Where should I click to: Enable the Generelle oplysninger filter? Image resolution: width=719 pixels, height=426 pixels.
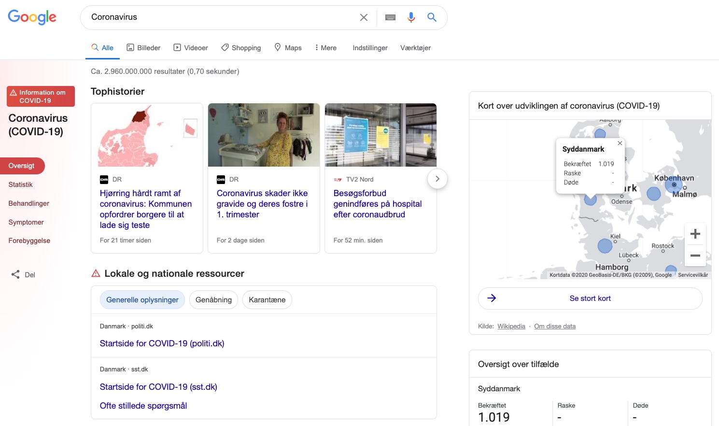point(142,299)
